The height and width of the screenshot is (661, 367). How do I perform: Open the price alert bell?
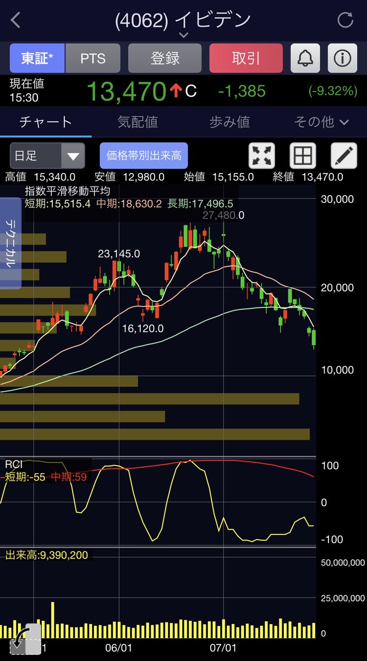pyautogui.click(x=305, y=58)
